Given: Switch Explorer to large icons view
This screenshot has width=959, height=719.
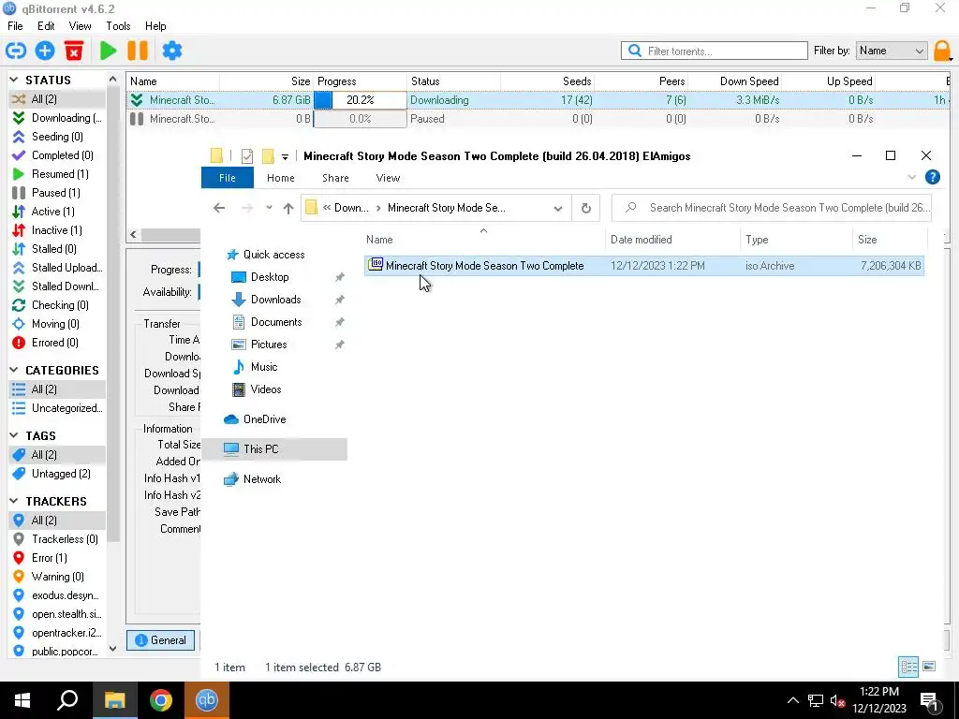Looking at the screenshot, I should pyautogui.click(x=929, y=667).
